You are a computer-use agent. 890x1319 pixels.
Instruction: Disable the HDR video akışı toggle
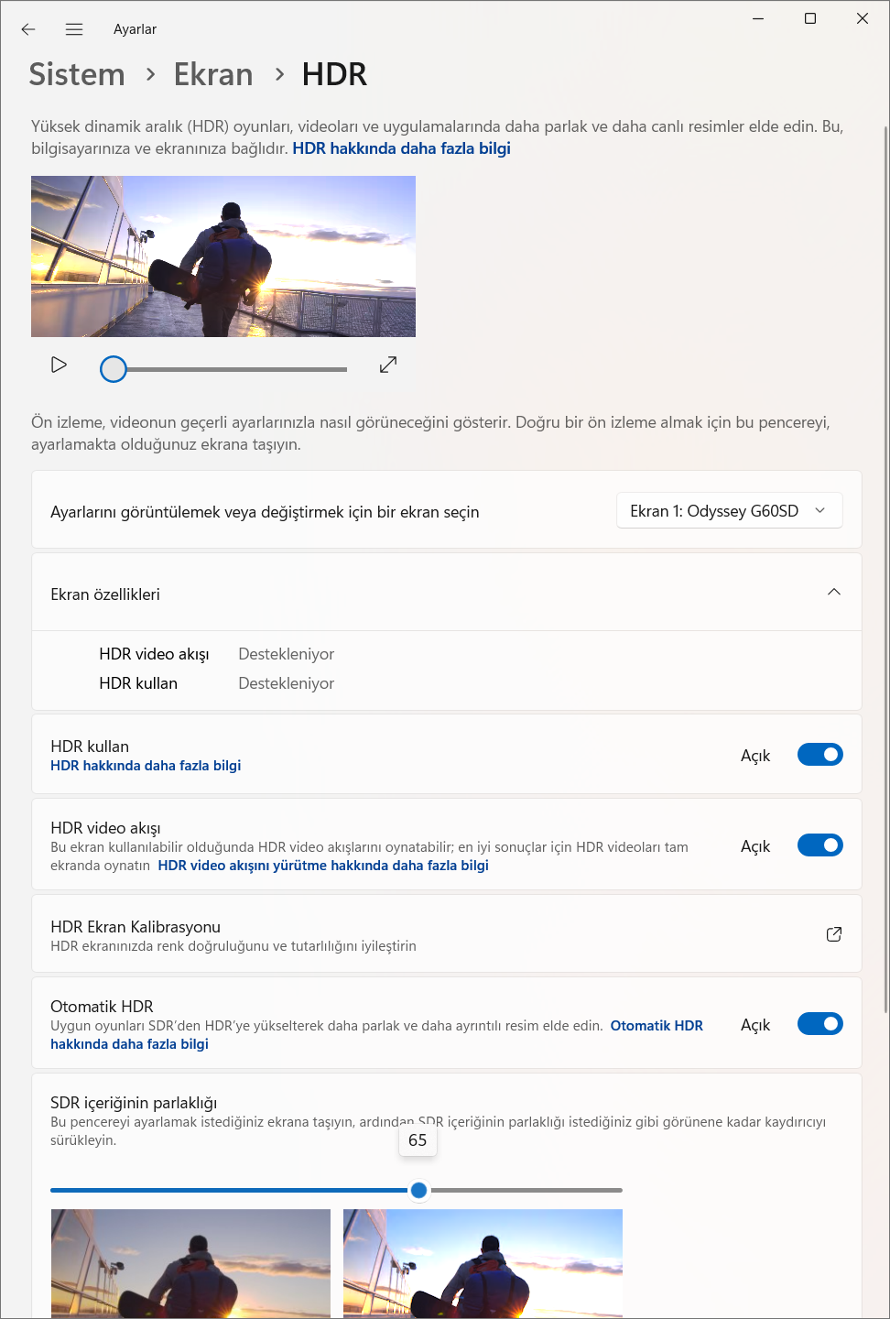point(819,845)
